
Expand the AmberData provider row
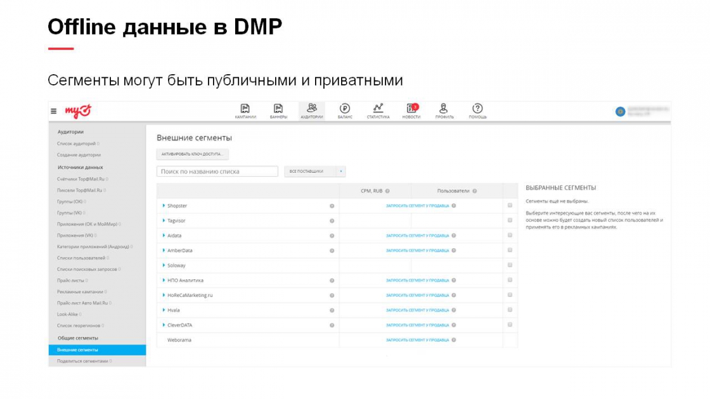(x=164, y=250)
